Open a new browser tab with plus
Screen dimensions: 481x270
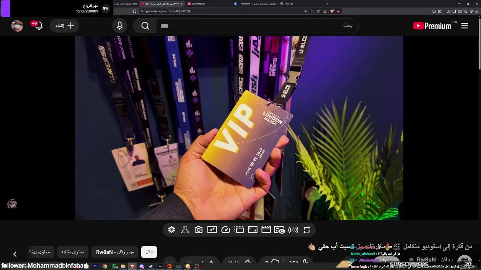(x=327, y=4)
